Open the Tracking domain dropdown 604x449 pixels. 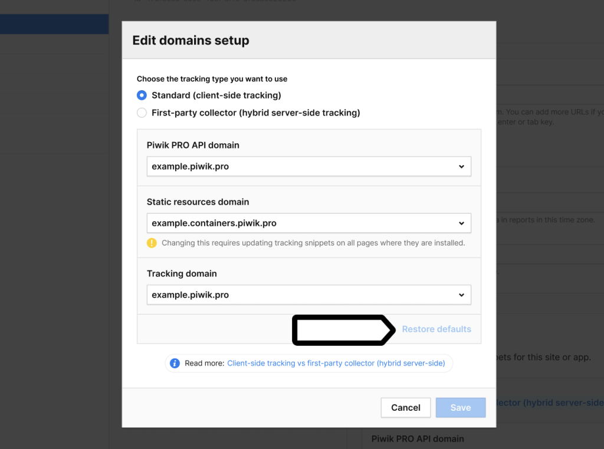point(308,295)
